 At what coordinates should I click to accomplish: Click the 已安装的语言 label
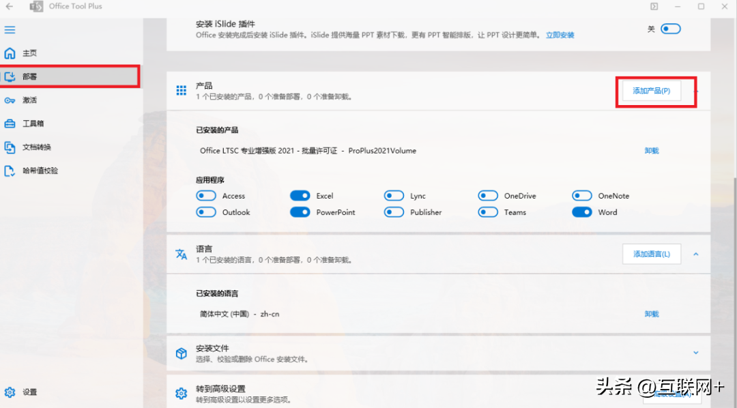coord(217,294)
